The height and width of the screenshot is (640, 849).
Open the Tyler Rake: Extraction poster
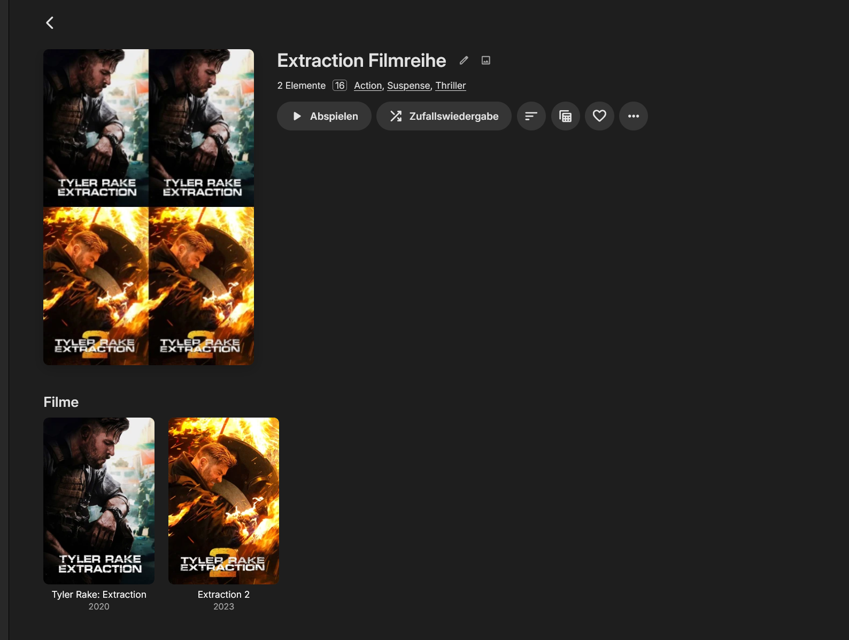click(99, 501)
